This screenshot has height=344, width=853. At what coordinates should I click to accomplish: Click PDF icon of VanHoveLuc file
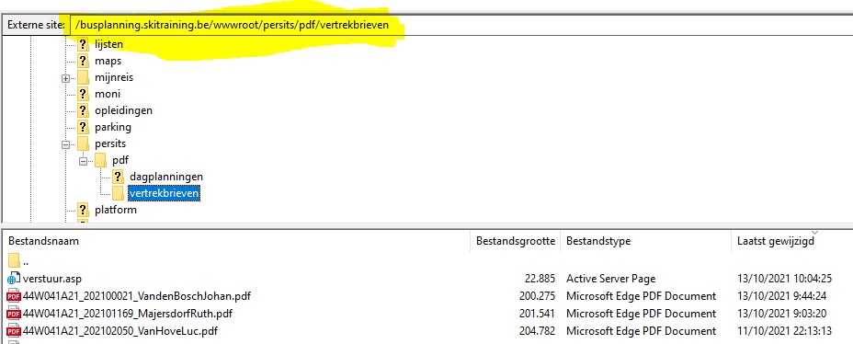(14, 331)
